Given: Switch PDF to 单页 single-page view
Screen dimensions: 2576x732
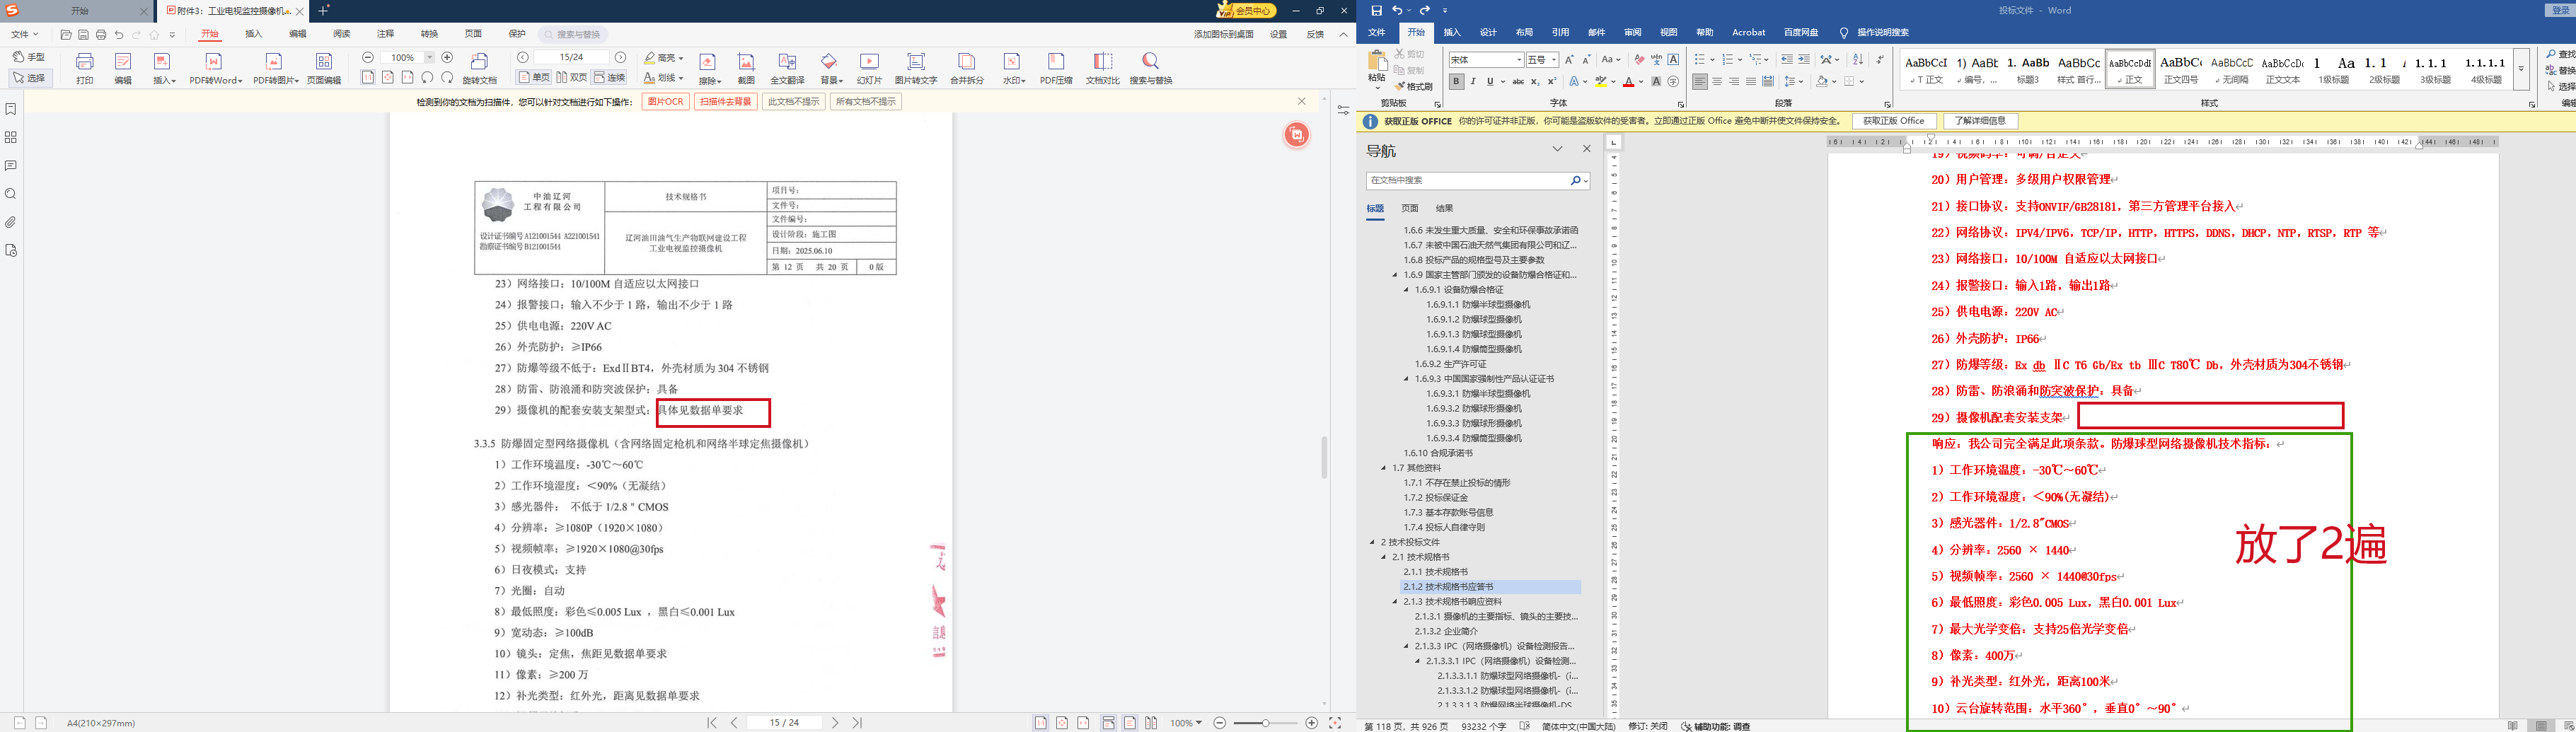Looking at the screenshot, I should (x=534, y=78).
